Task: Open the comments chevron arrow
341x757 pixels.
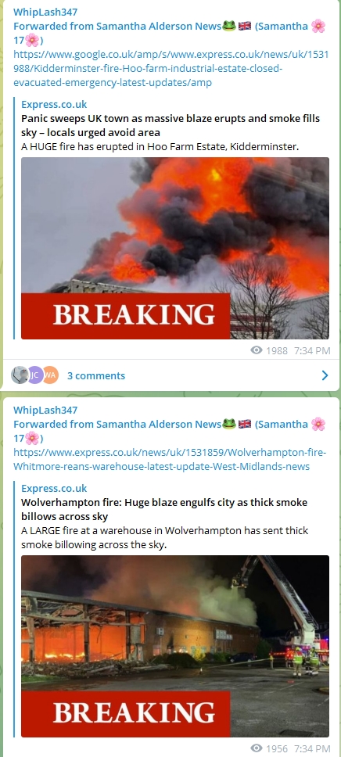Action: pos(325,375)
